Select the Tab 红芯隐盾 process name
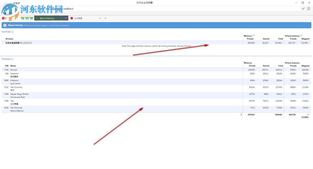Viewport: 313px width, 169px height. point(14,102)
